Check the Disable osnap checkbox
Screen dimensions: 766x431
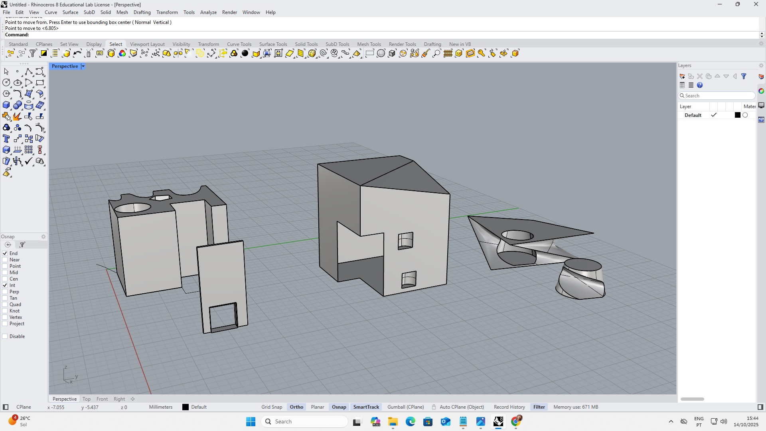(5, 336)
